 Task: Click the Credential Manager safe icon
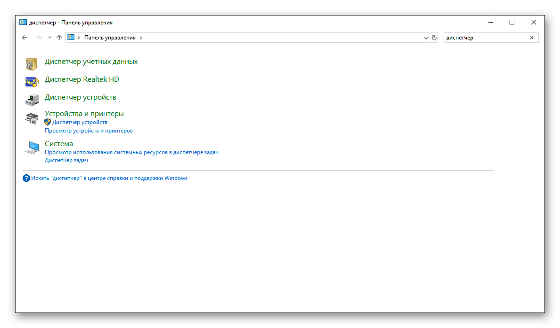coord(32,63)
